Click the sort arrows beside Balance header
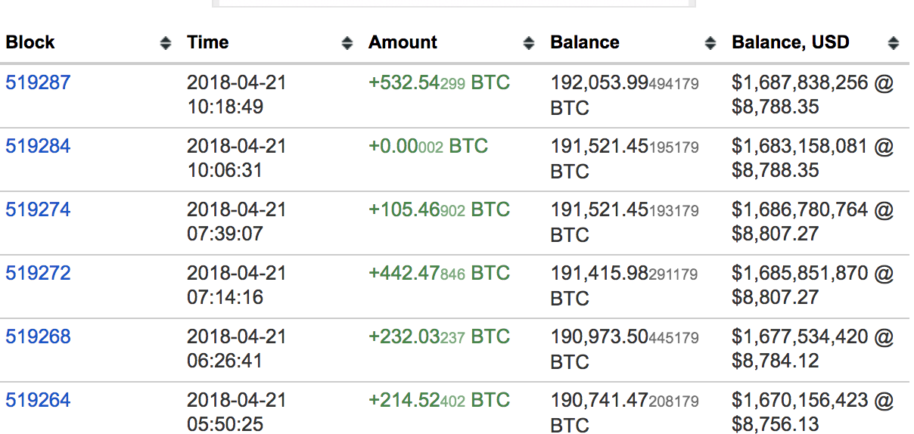 710,43
